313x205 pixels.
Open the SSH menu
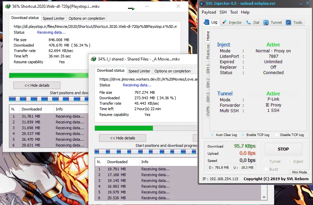point(223,12)
